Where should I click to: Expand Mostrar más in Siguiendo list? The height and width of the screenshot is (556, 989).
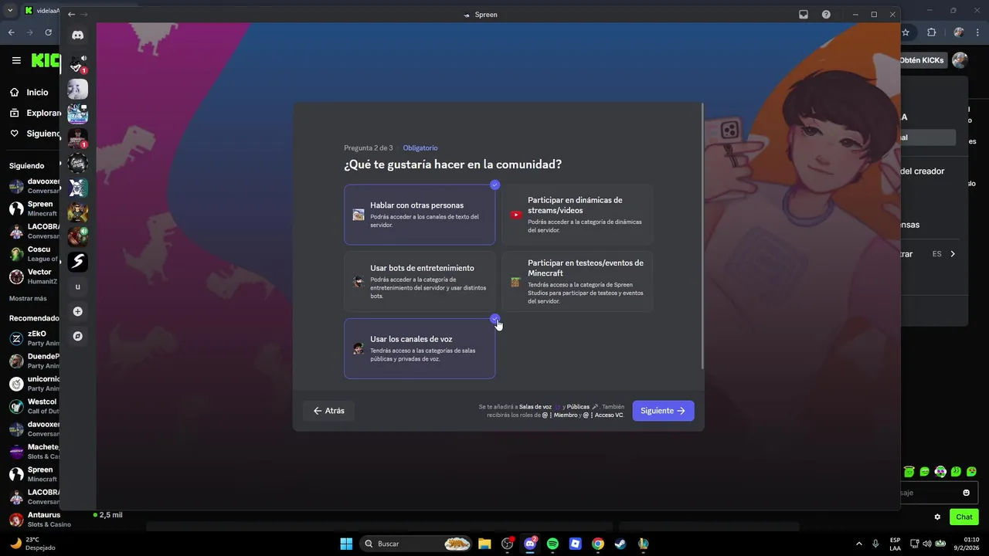coord(28,298)
